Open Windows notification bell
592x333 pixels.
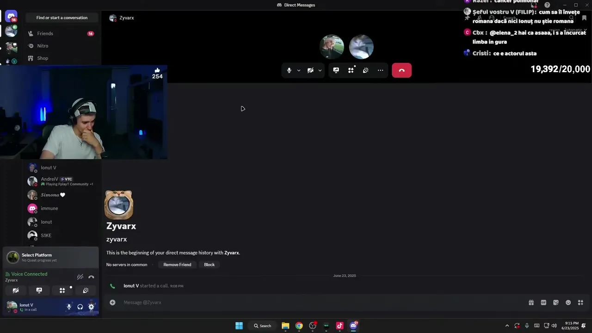(x=584, y=326)
